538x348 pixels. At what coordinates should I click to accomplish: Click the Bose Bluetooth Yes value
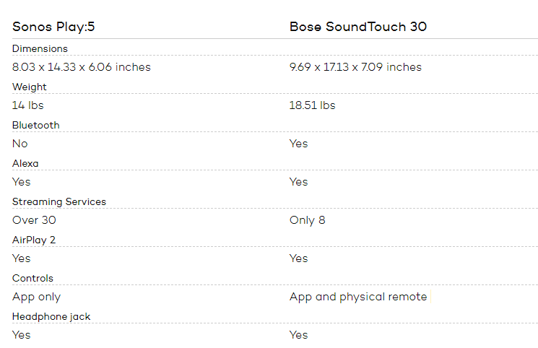click(298, 144)
